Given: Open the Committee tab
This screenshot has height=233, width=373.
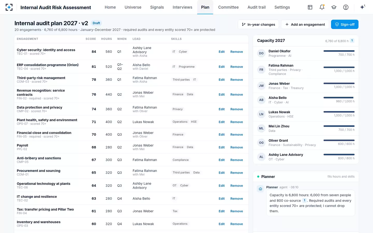Looking at the screenshot, I should click(x=228, y=7).
